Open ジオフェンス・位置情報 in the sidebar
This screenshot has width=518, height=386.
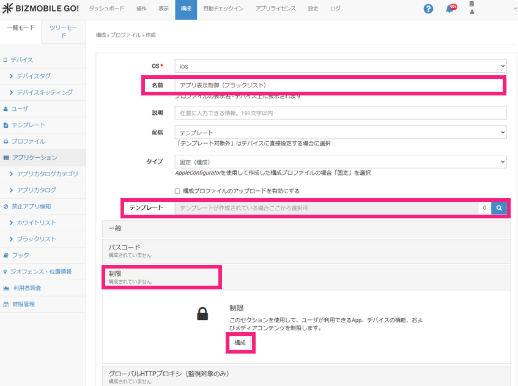click(x=42, y=272)
